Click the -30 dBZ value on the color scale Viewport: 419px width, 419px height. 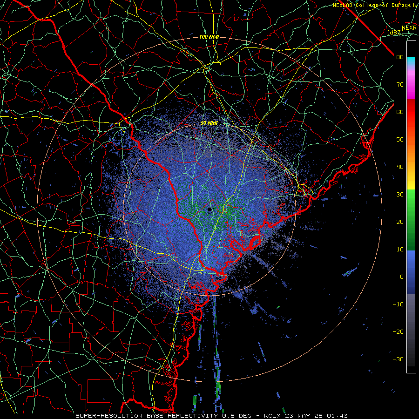[398, 359]
